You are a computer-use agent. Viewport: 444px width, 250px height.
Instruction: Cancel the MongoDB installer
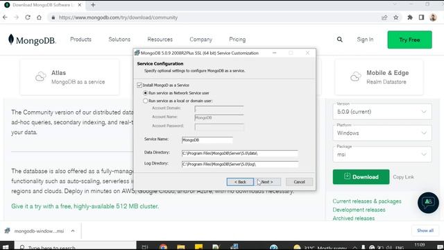point(299,182)
